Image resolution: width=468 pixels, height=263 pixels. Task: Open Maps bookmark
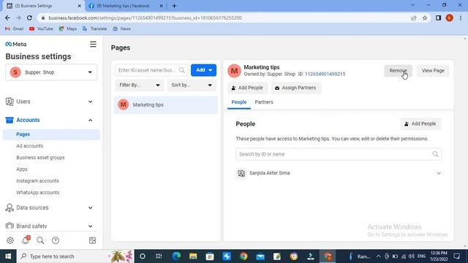(x=68, y=29)
